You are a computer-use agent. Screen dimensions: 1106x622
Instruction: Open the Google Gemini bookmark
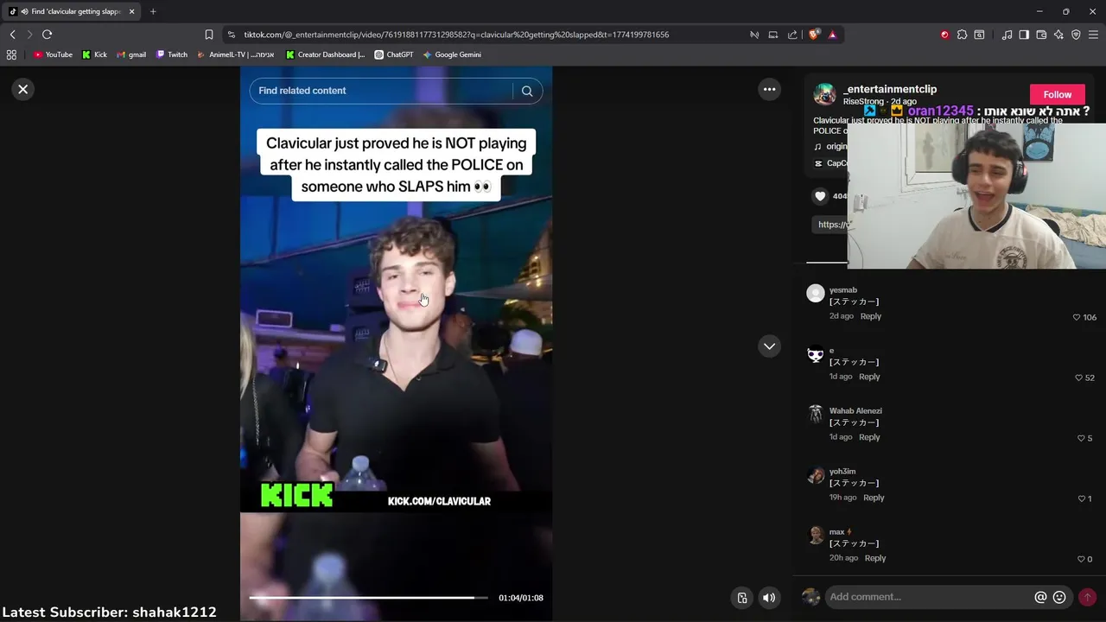tap(452, 54)
